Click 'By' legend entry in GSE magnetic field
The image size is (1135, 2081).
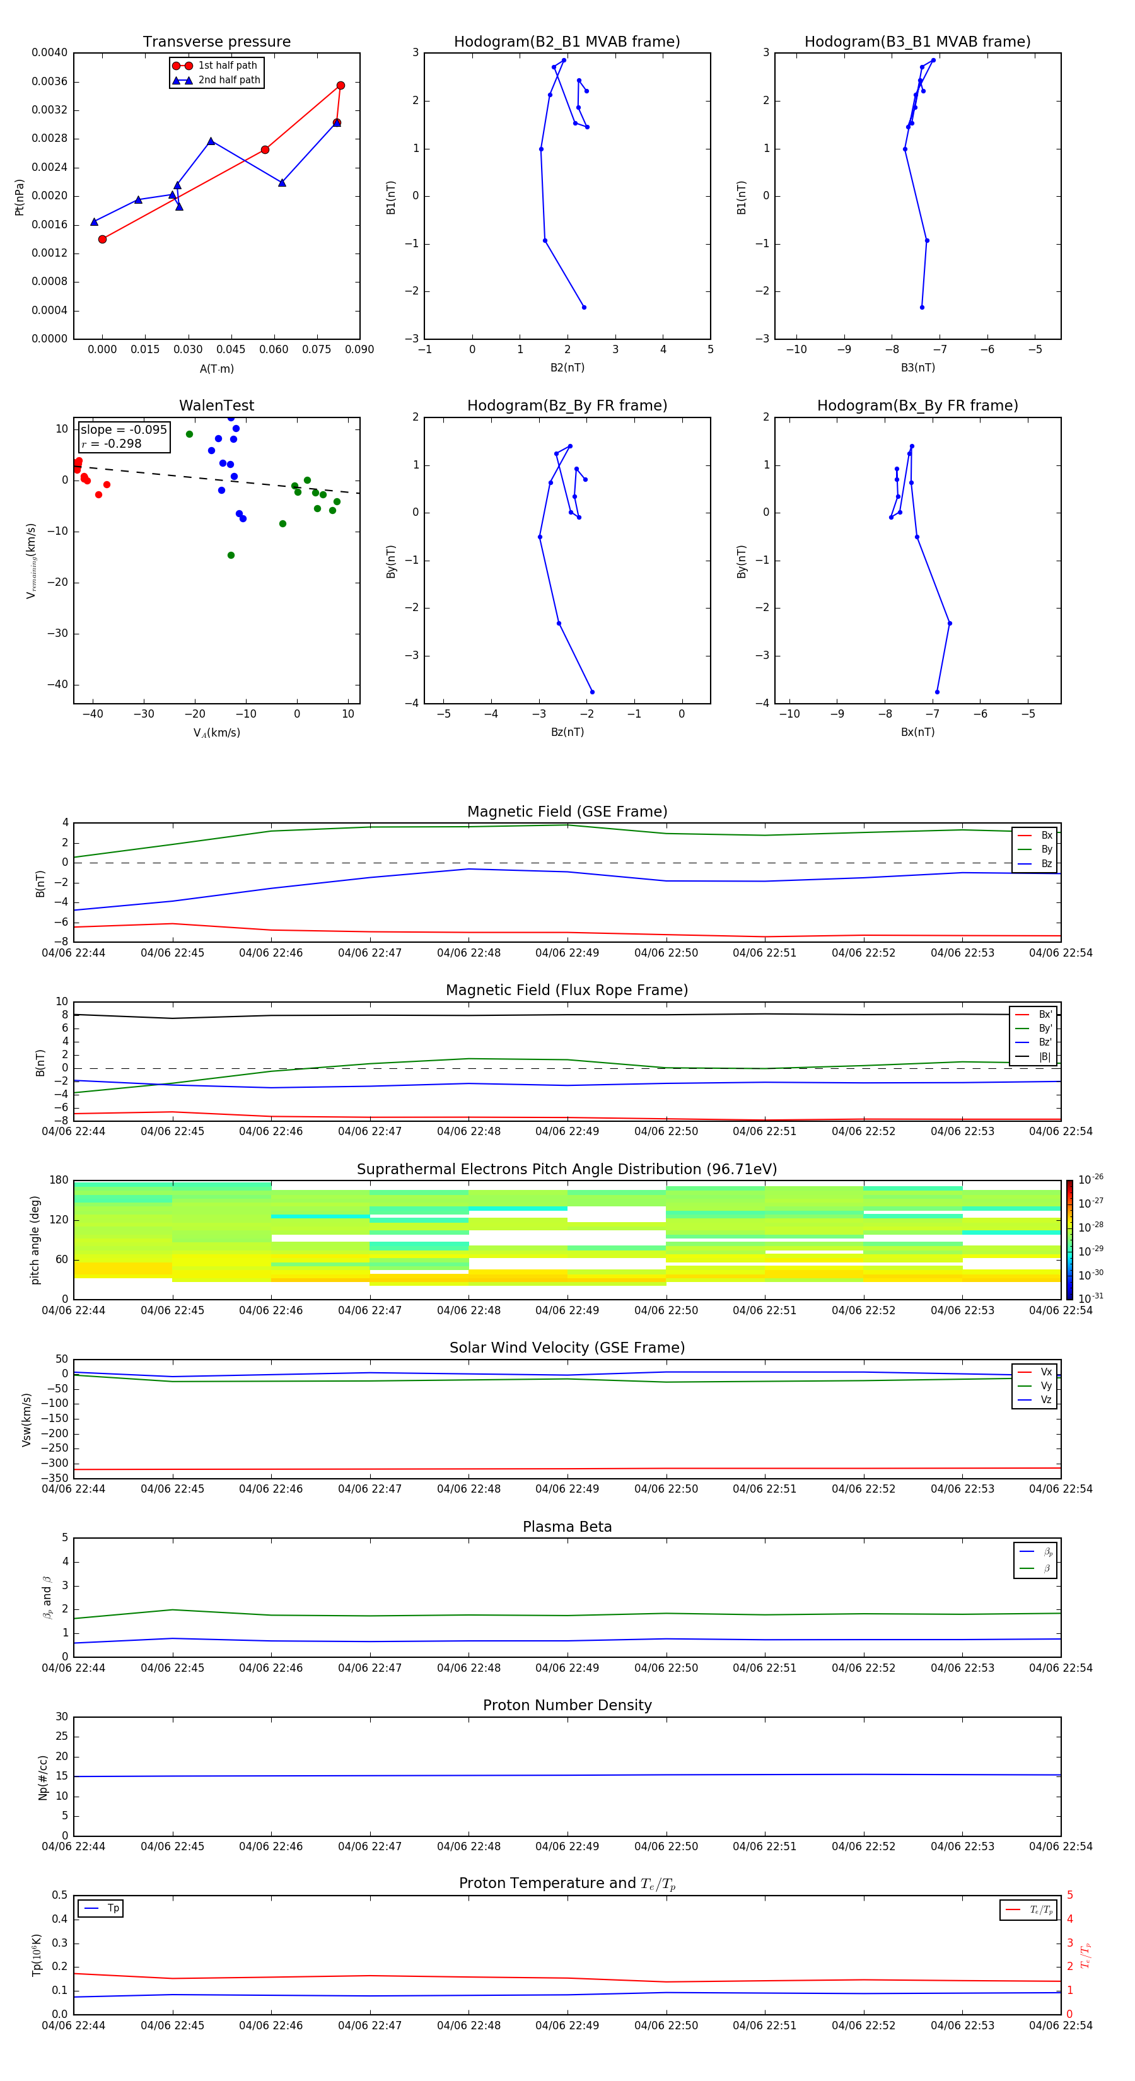(x=1035, y=849)
